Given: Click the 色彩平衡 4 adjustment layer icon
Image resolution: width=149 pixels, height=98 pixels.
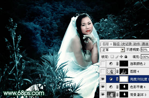Looking at the screenshot, I should point(111,87).
